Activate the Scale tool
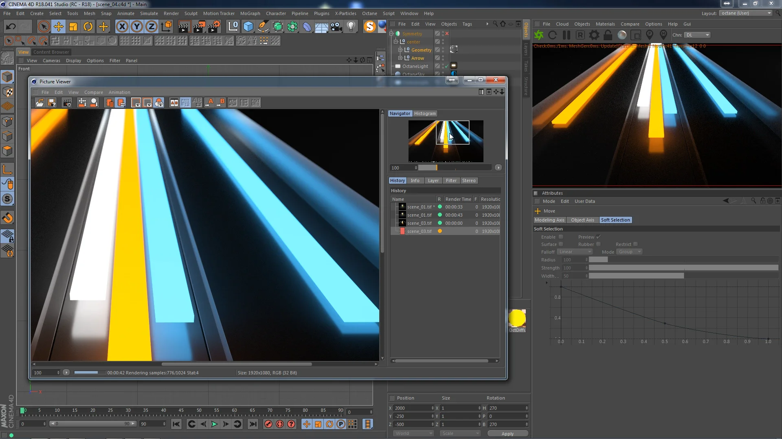Image resolution: width=782 pixels, height=439 pixels. [73, 27]
